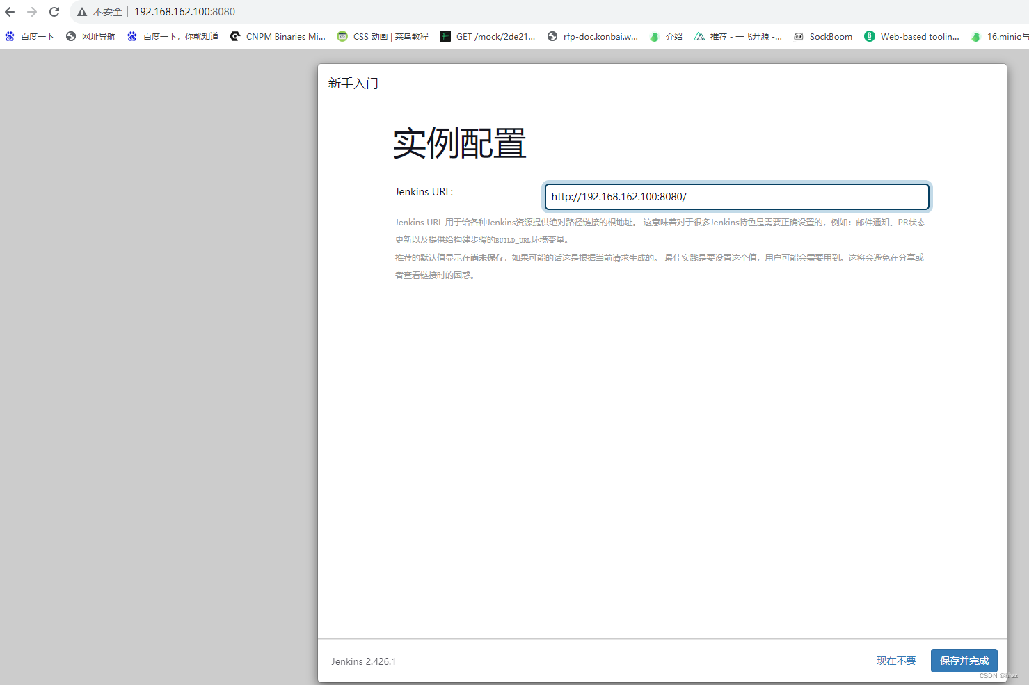Open the 推荐 - 一飞开源 bookmark
The width and height of the screenshot is (1029, 685).
click(x=738, y=36)
